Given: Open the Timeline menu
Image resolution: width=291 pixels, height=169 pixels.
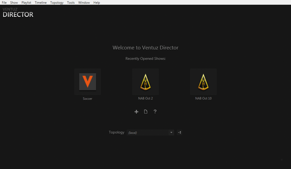Looking at the screenshot, I should (41, 2).
